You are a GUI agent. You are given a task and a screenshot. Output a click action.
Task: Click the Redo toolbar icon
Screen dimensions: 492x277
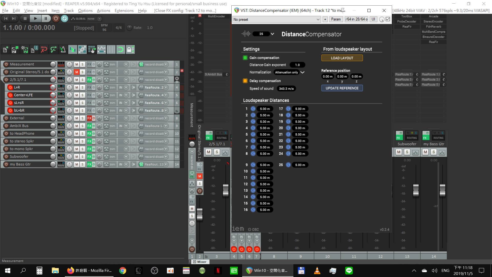coord(53,50)
